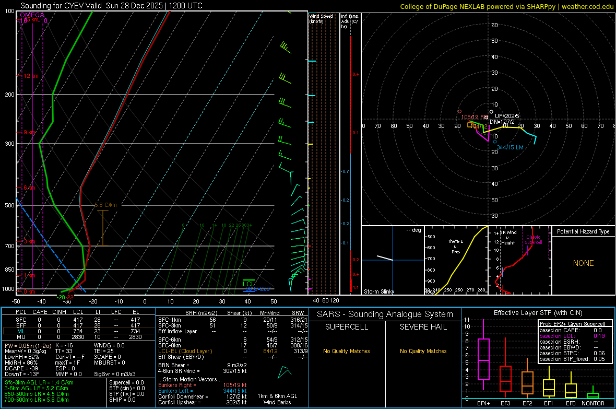Click the 9 km height marker
The image size is (616, 409).
click(x=29, y=132)
